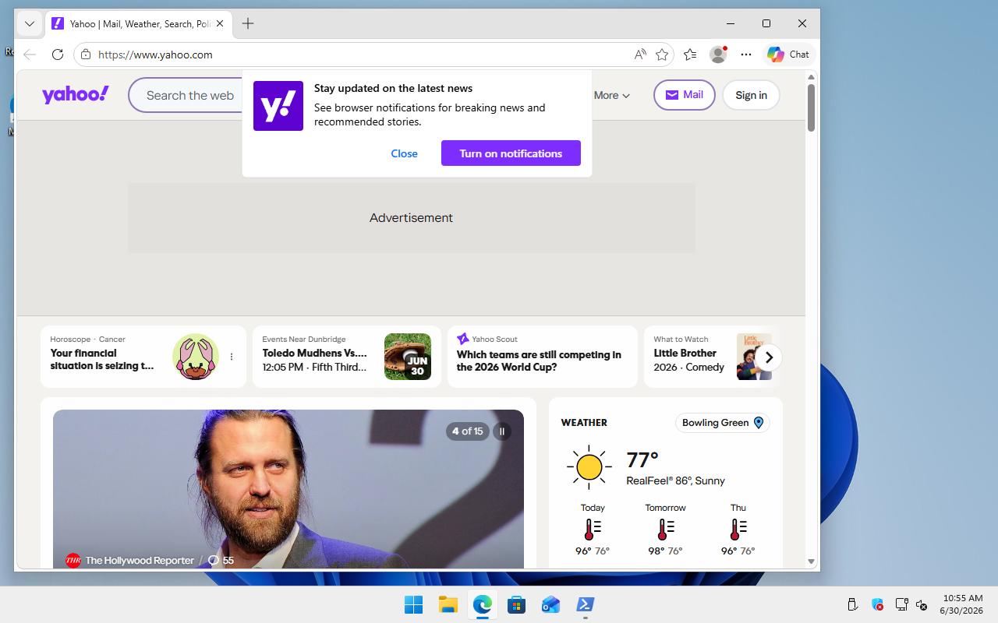Open a new browser tab
998x623 pixels.
click(248, 23)
